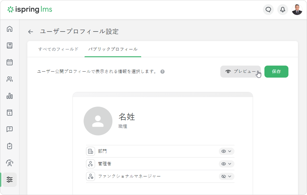
Task: Select the パブリックプロフィール tab
Action: [113, 49]
